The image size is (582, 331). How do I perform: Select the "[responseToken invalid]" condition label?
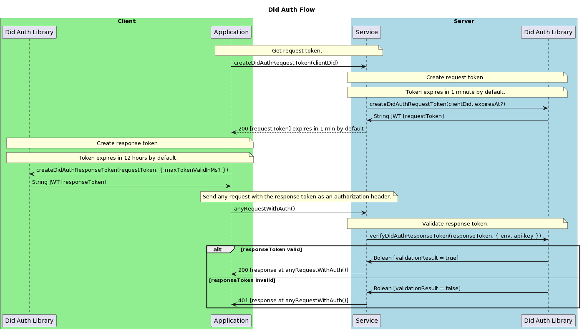pos(242,280)
